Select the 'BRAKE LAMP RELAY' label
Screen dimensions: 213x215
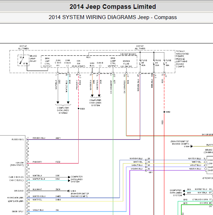point(33,59)
